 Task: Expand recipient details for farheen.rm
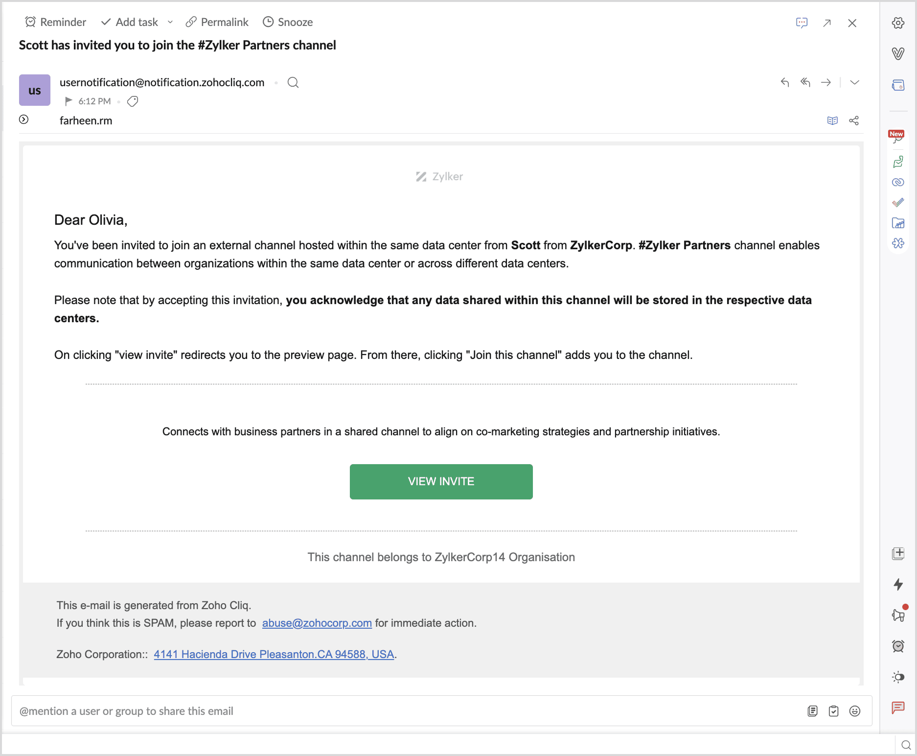click(x=23, y=119)
